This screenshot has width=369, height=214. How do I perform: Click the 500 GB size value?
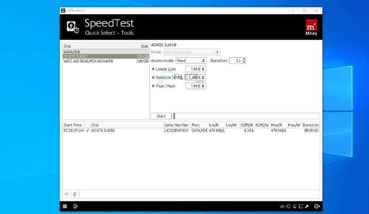coord(143,61)
